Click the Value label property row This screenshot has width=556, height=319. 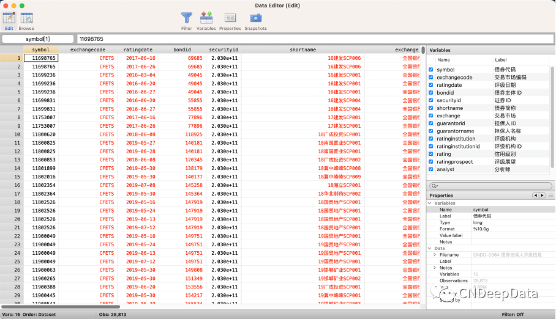[490, 235]
